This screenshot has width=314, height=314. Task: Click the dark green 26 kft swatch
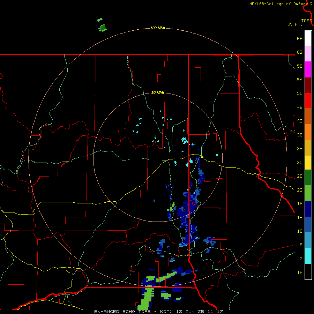[308, 178]
